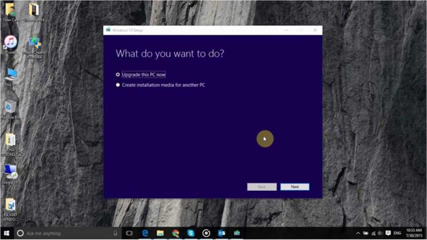Show hidden system tray icons
The width and height of the screenshot is (427, 240).
(358, 233)
